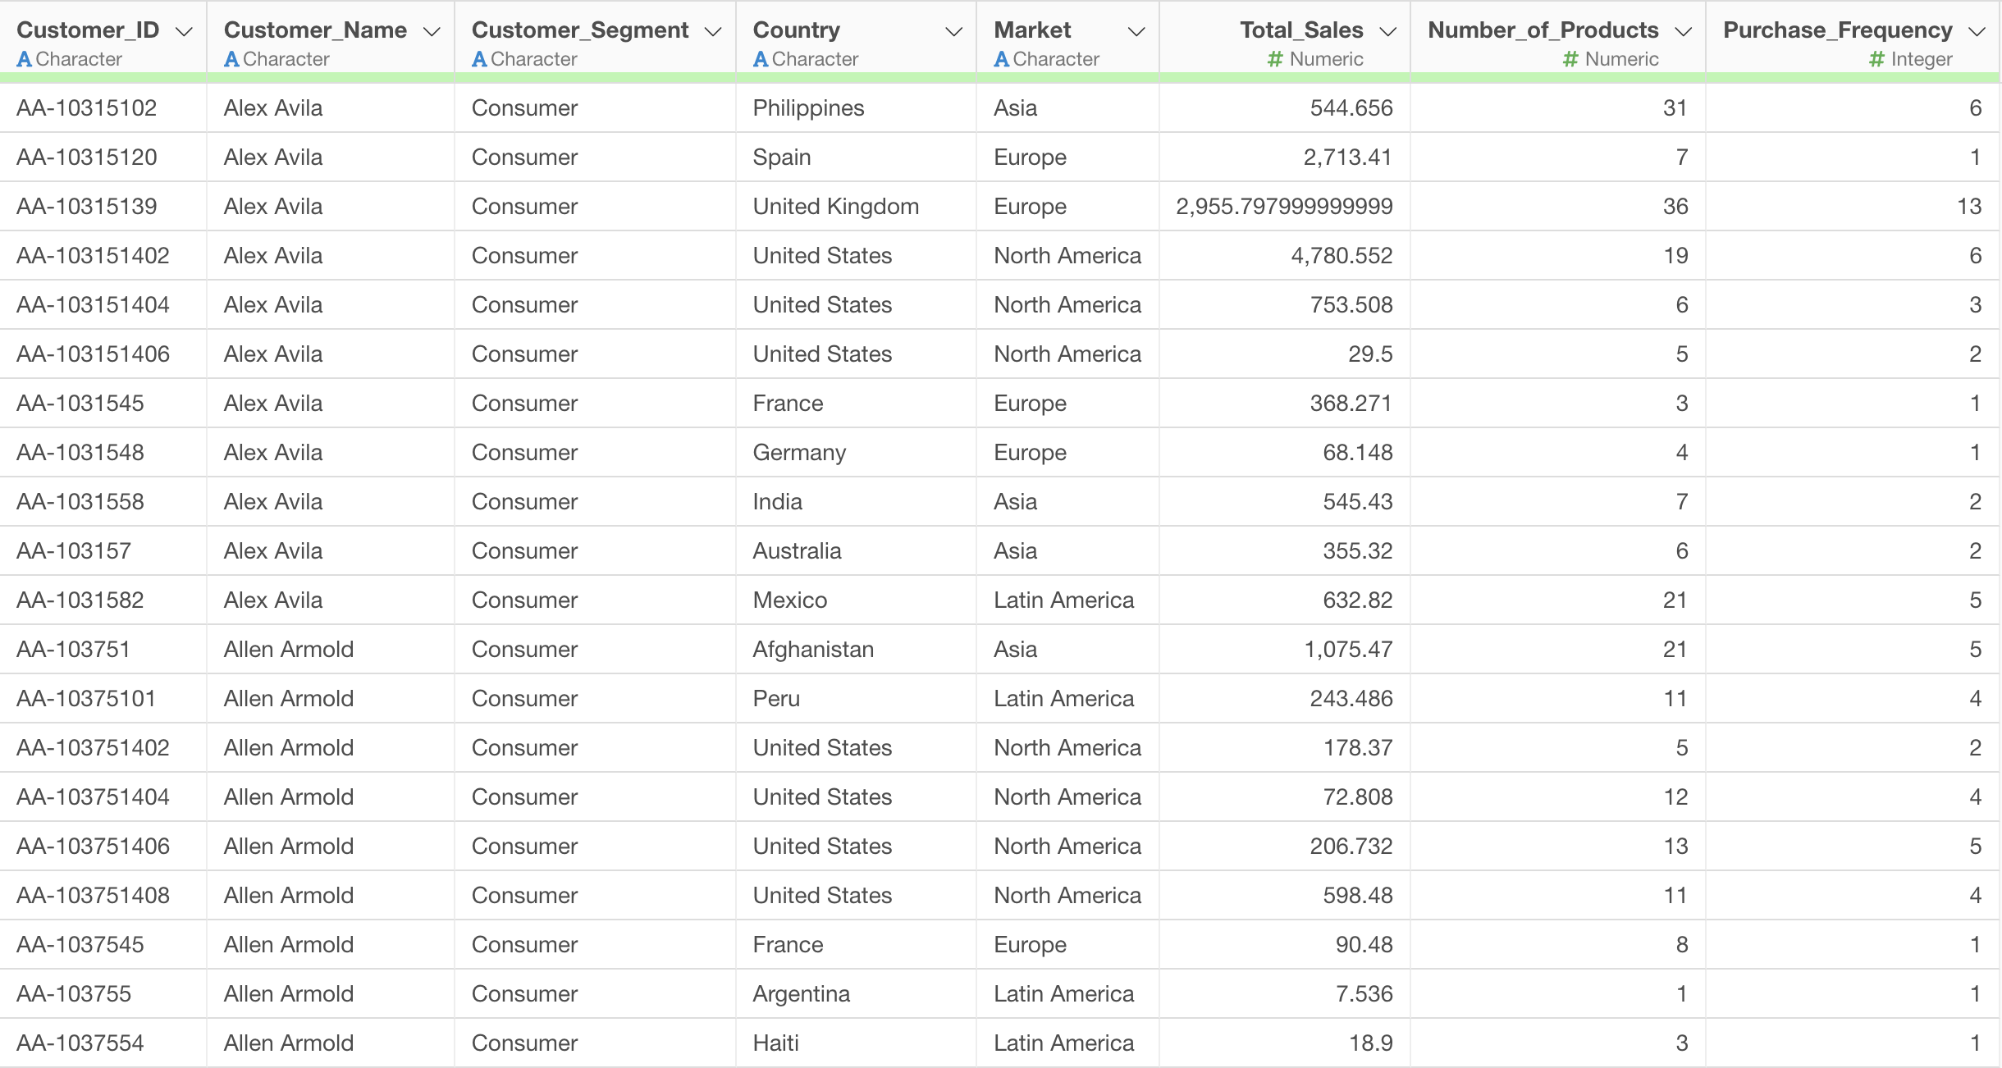Expand Number_of_Products column menu chevron
Screen dimensions: 2002x1068
click(1684, 32)
